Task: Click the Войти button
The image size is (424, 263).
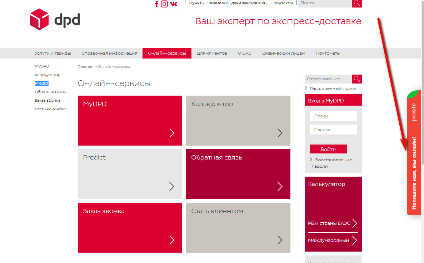Action: pos(329,149)
